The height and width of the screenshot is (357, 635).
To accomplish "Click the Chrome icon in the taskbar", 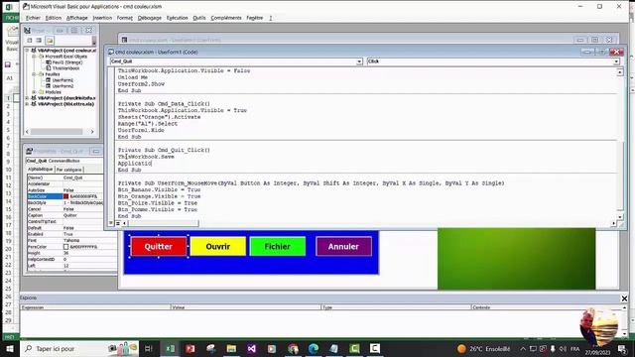I will 293,348.
